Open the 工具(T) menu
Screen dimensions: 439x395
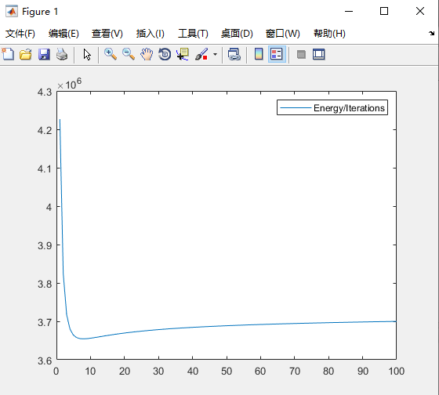(x=193, y=34)
